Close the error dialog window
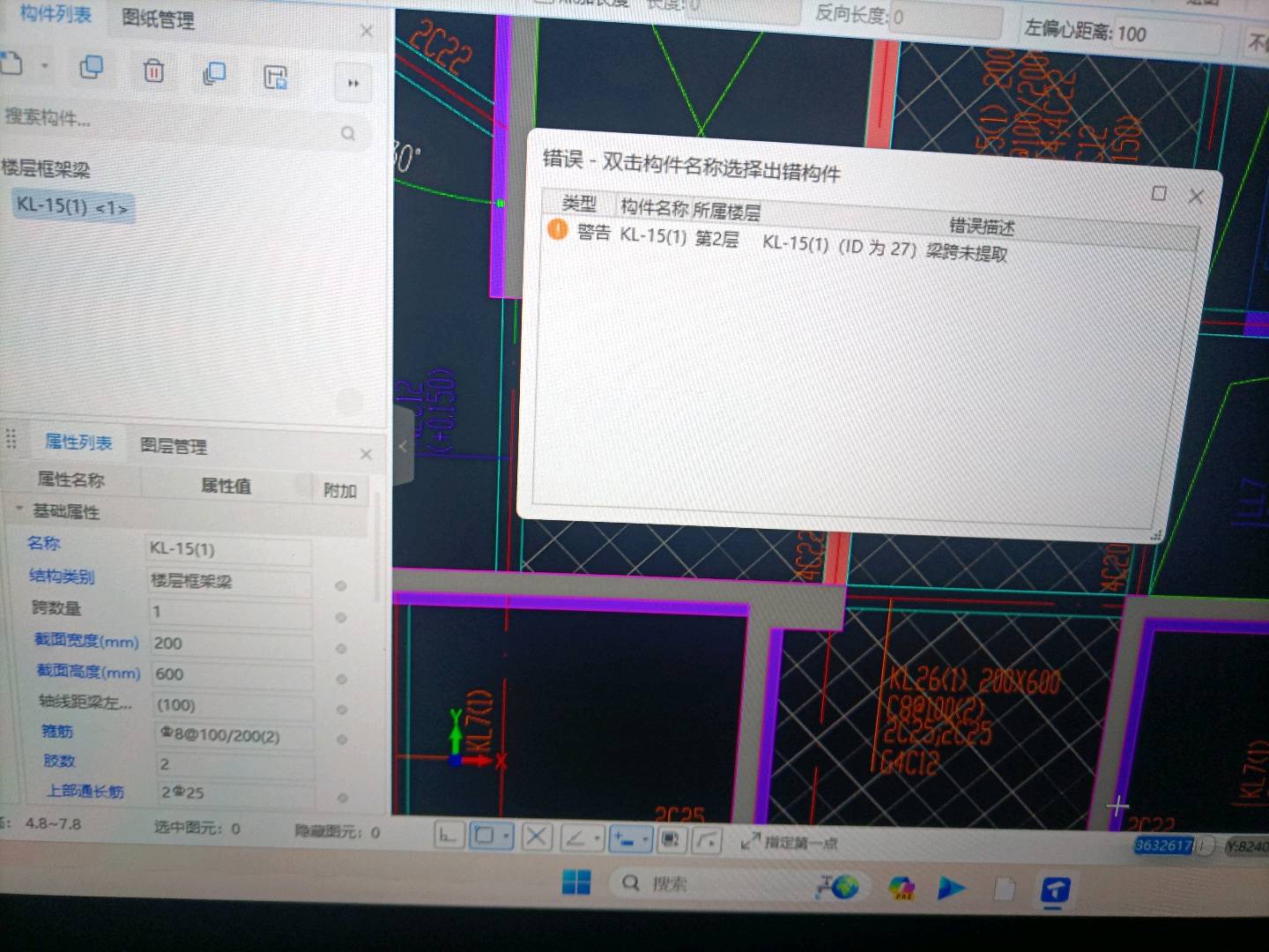This screenshot has width=1269, height=952. (x=1196, y=196)
